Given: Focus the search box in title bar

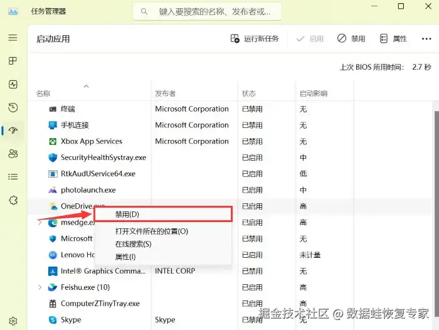Looking at the screenshot, I should pos(207,11).
